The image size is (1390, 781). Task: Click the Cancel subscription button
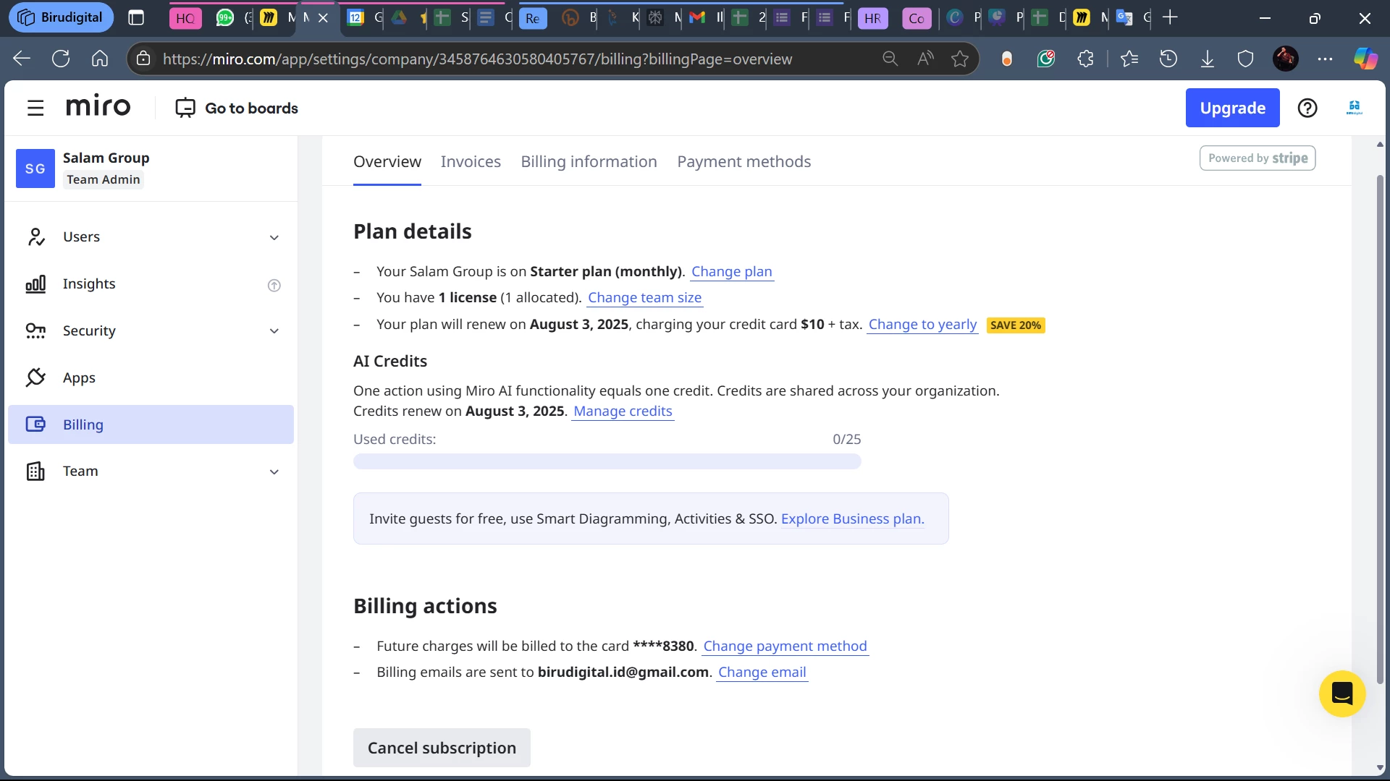click(x=442, y=748)
